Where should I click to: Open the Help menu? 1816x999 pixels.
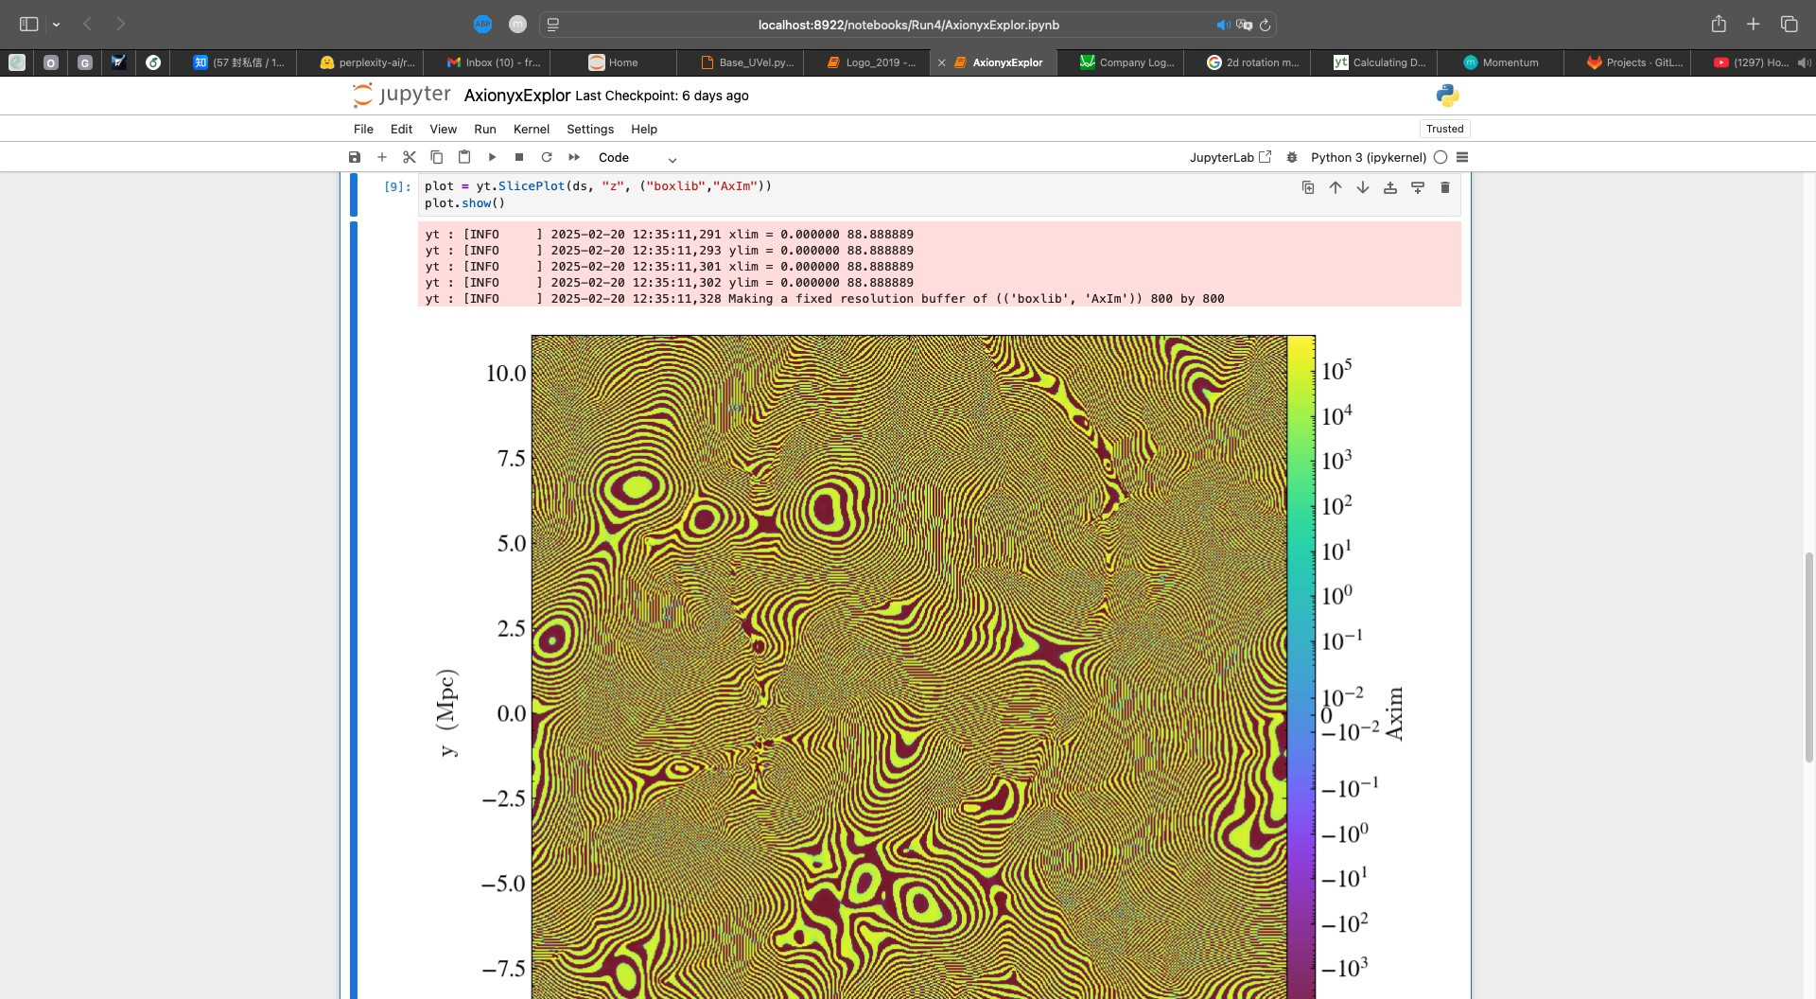644,129
